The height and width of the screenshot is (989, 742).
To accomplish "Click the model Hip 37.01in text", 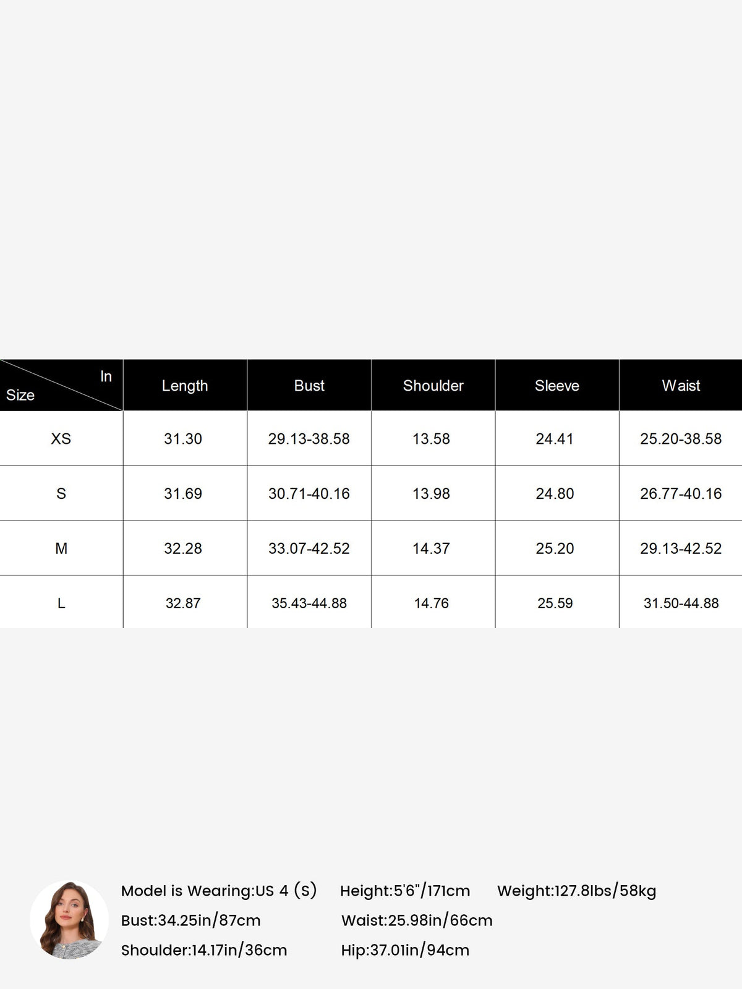I will [x=405, y=950].
